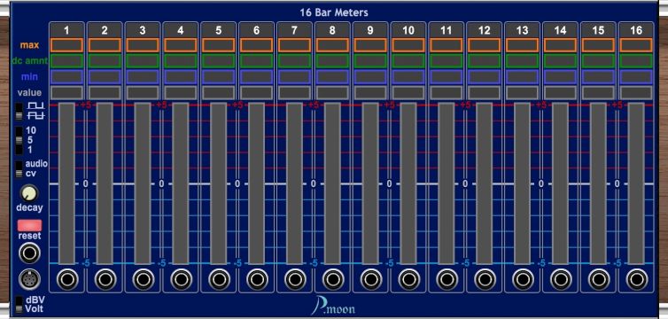Toggle the unipolar/bipolar waveform switch
Viewport: 668px width, 319px height.
point(19,111)
